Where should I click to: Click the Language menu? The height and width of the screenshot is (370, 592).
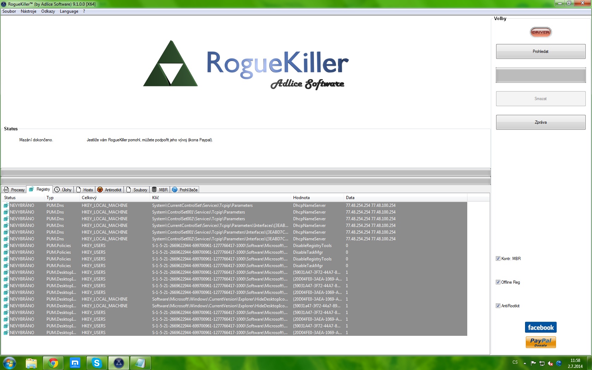(69, 11)
